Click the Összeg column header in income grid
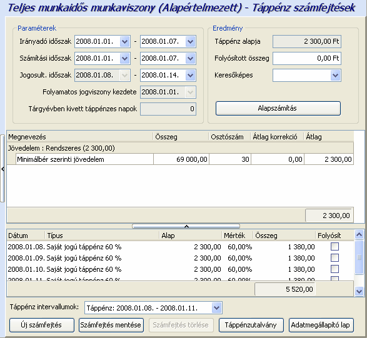367x338 pixels. coord(166,137)
